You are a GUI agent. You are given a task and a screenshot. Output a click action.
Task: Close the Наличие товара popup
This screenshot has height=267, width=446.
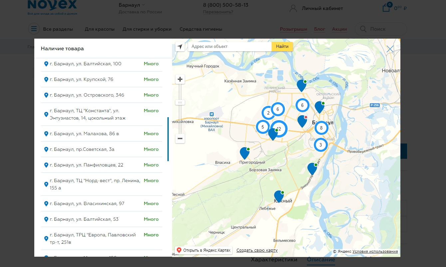click(390, 49)
